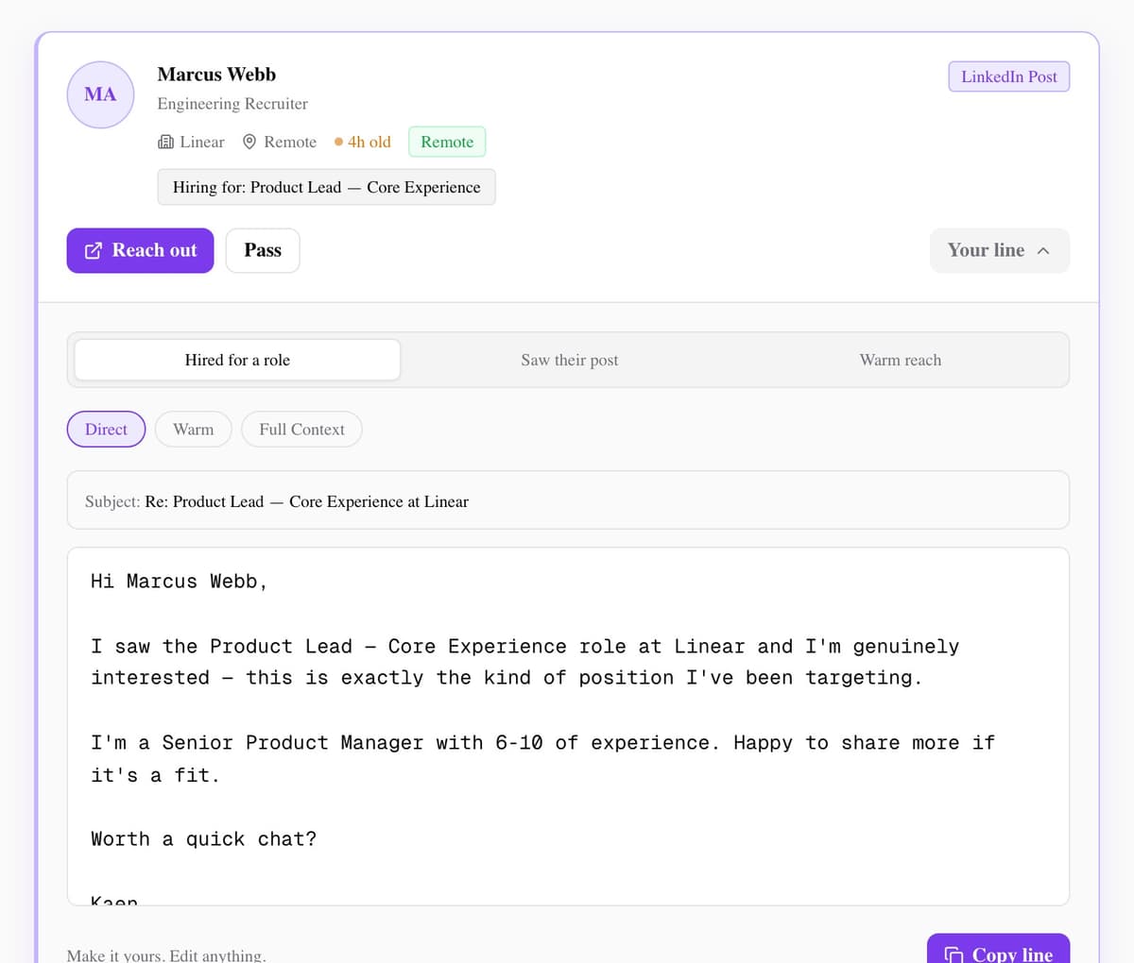Image resolution: width=1134 pixels, height=963 pixels.
Task: Click inside the message body text area
Action: 568,726
